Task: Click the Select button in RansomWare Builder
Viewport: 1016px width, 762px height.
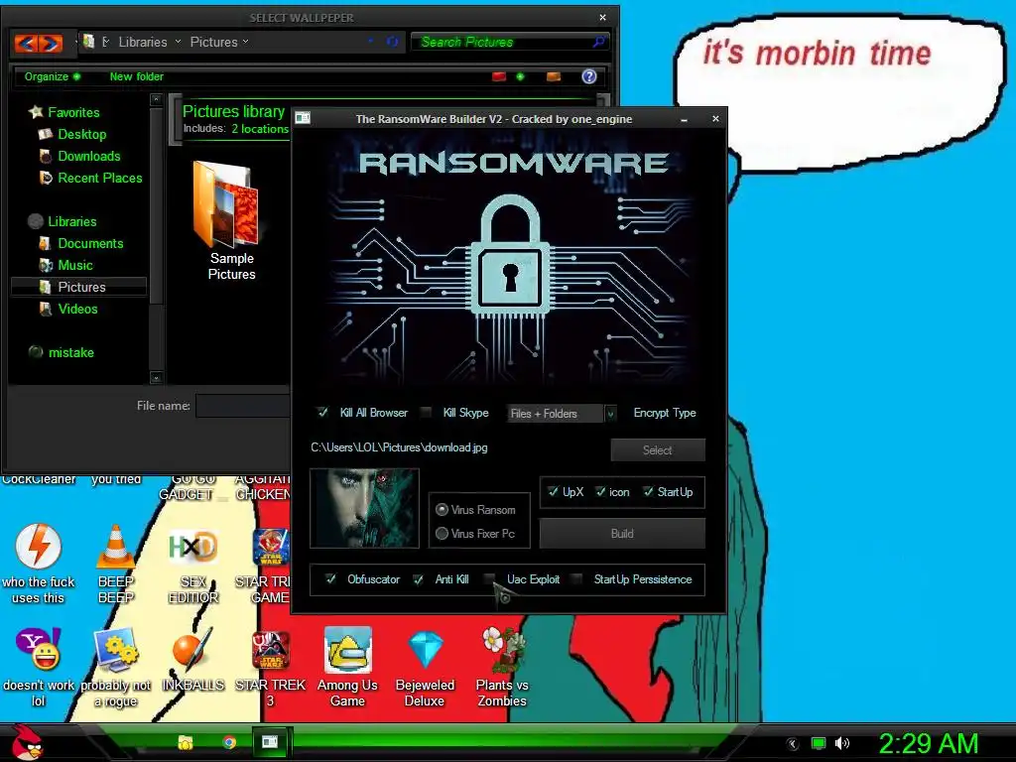Action: pyautogui.click(x=658, y=450)
